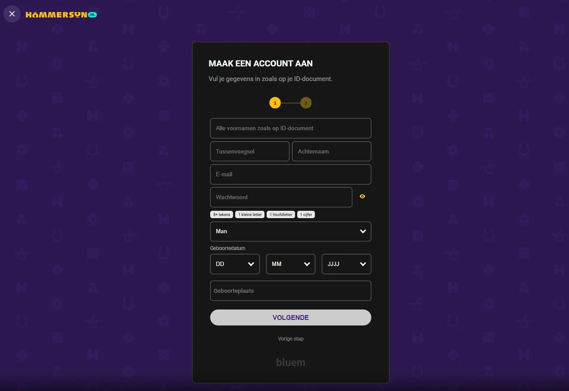Click the Hommerson logo

[x=61, y=15]
